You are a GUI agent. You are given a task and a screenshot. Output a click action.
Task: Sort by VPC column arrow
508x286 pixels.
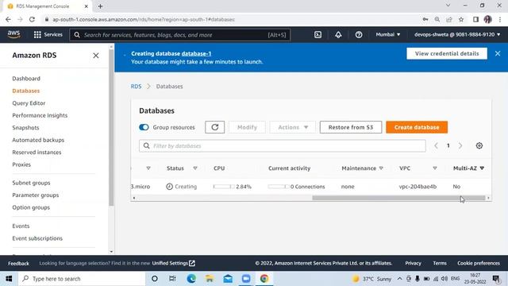click(x=435, y=168)
